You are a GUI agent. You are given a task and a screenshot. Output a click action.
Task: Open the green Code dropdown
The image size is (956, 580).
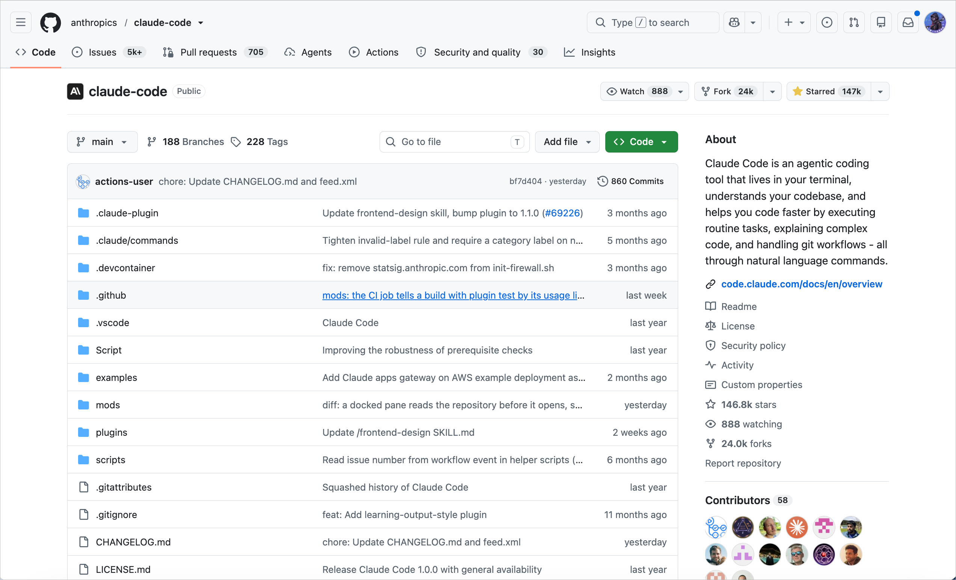point(641,142)
